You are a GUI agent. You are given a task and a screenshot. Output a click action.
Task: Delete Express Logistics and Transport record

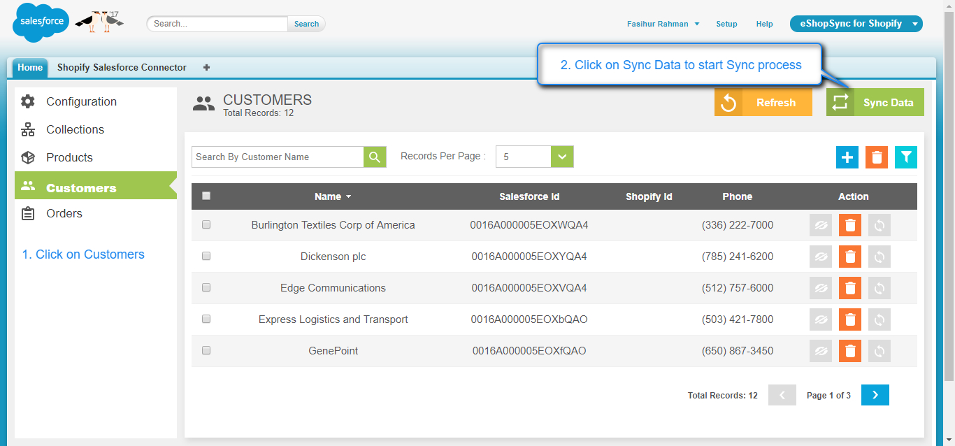point(850,319)
